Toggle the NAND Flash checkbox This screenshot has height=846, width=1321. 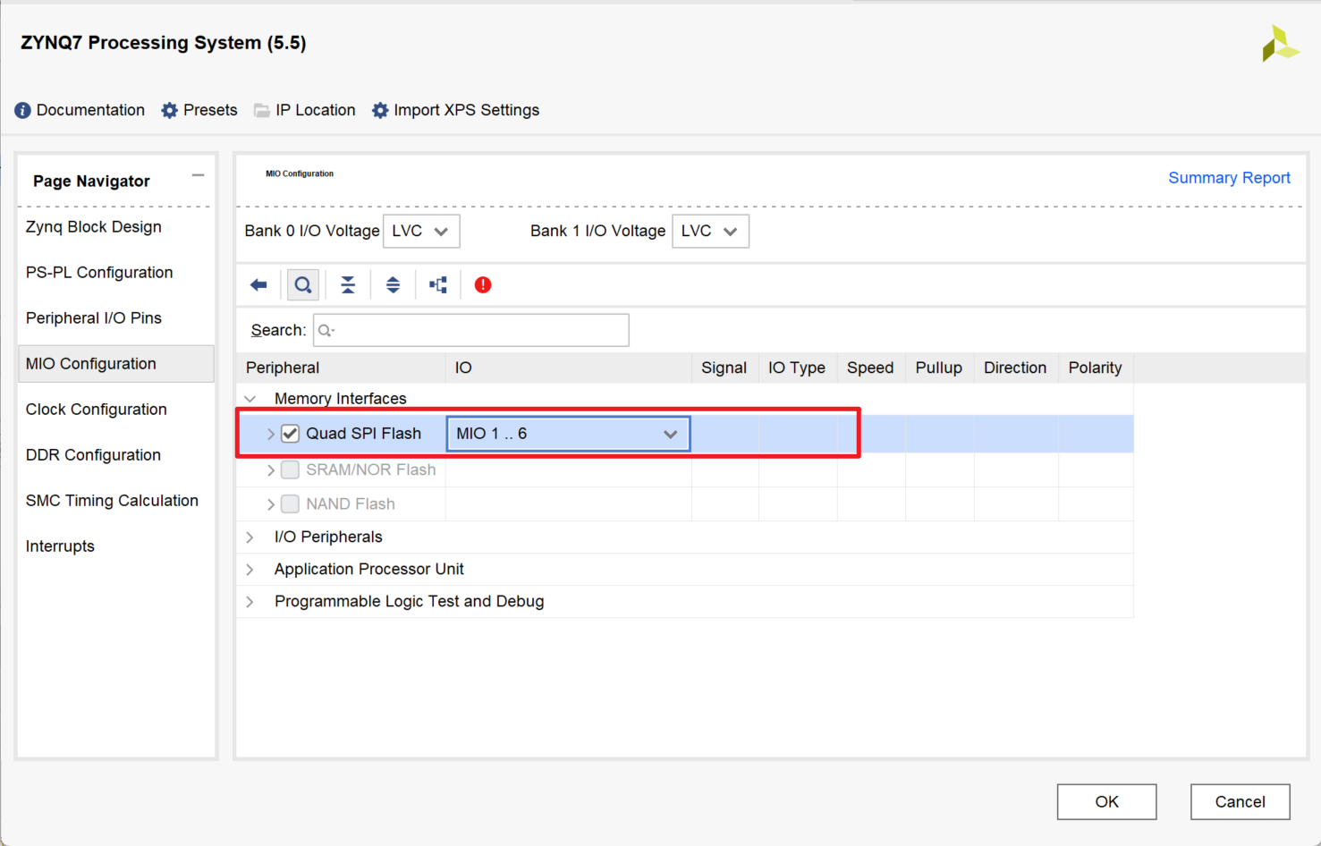click(290, 504)
